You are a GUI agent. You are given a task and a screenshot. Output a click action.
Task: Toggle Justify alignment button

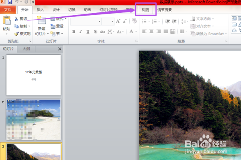pyautogui.click(x=165, y=31)
